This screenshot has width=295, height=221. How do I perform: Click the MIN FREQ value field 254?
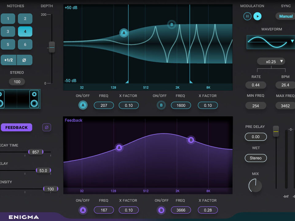coord(256,106)
